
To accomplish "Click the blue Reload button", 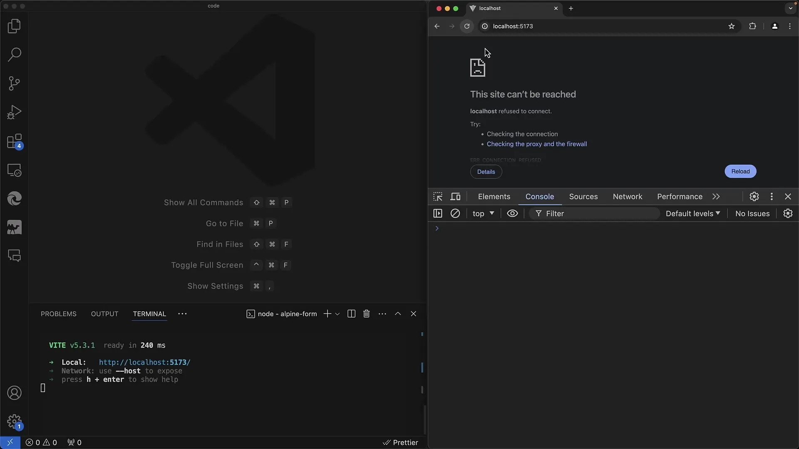I will pyautogui.click(x=740, y=171).
